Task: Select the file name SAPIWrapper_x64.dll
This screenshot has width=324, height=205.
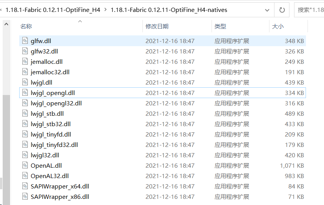Action: tap(60, 187)
